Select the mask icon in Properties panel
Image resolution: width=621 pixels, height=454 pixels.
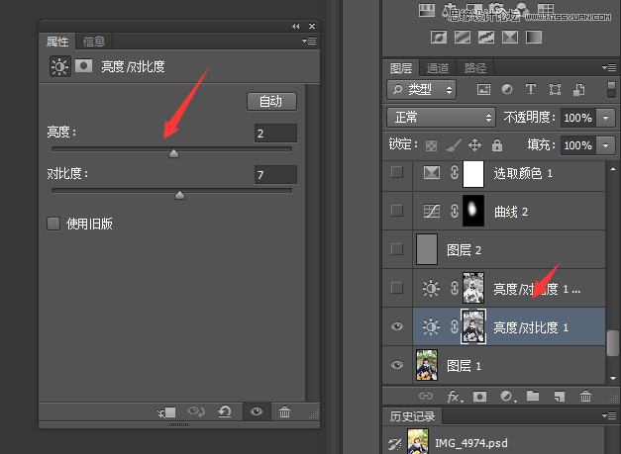(83, 65)
